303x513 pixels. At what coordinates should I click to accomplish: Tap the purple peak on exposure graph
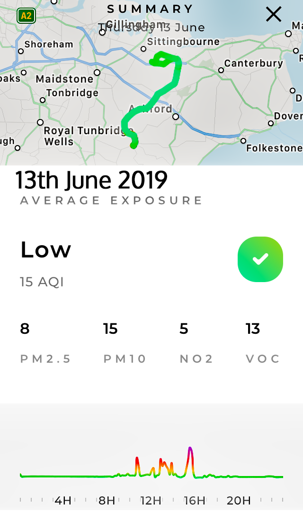pyautogui.click(x=190, y=449)
